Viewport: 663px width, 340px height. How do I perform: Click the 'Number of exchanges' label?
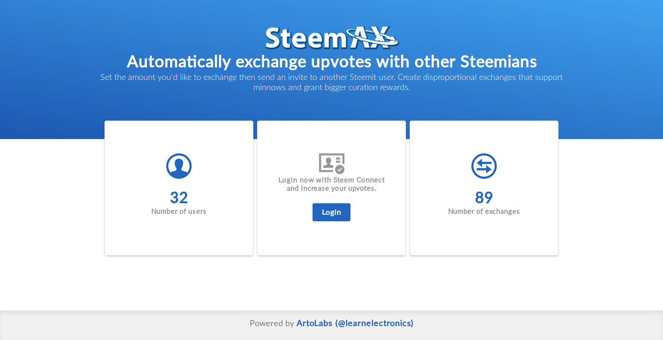coord(484,211)
